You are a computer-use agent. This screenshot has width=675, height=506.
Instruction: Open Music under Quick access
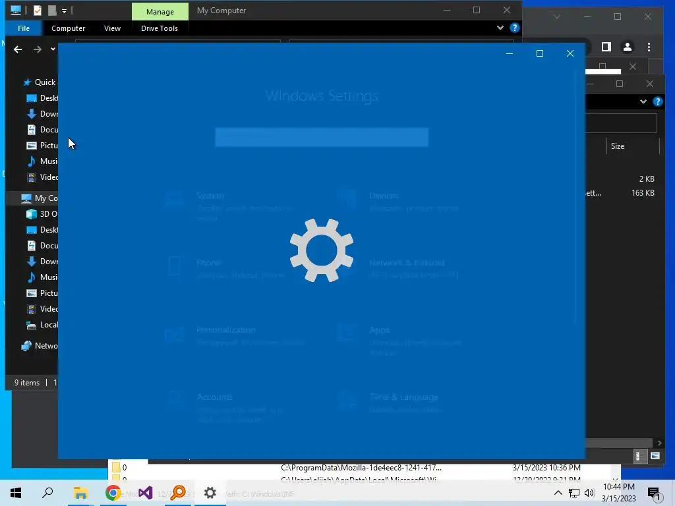pyautogui.click(x=42, y=161)
